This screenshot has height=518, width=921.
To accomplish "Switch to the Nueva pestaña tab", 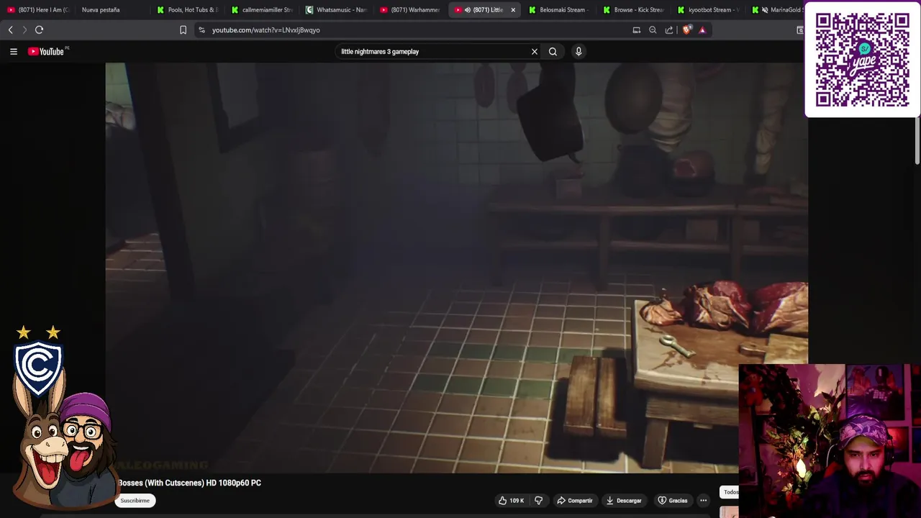I will (x=101, y=10).
